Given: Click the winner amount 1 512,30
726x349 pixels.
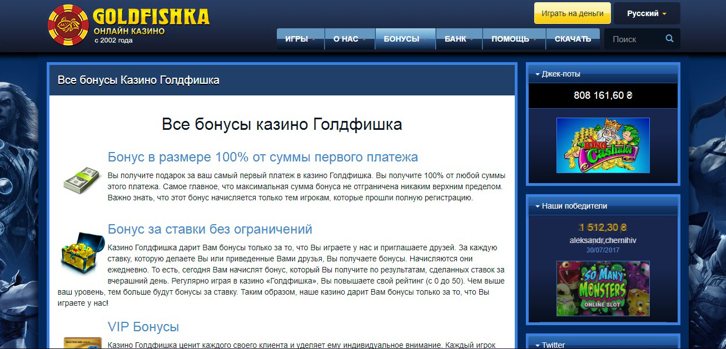Looking at the screenshot, I should tap(603, 227).
